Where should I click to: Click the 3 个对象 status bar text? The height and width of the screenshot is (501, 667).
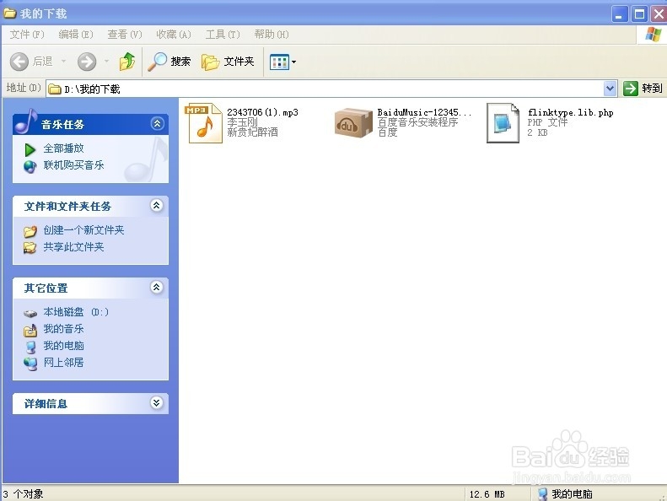[23, 494]
